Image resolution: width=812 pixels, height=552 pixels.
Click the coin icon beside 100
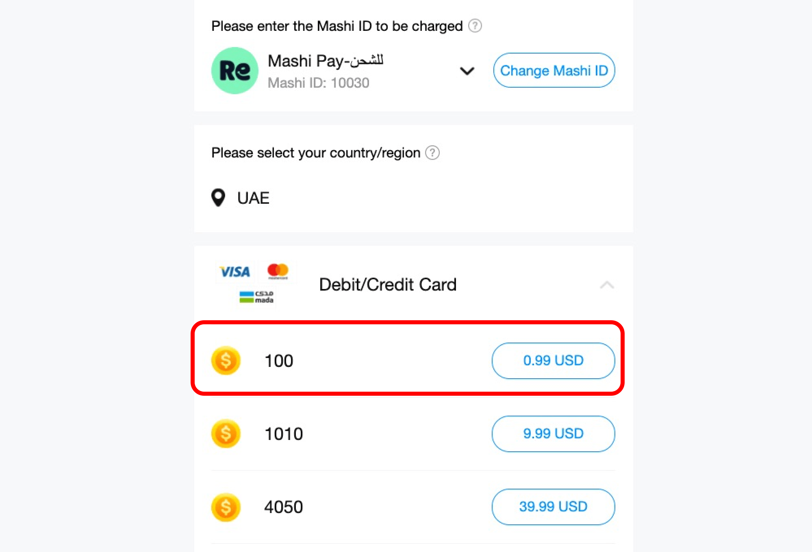pos(226,360)
